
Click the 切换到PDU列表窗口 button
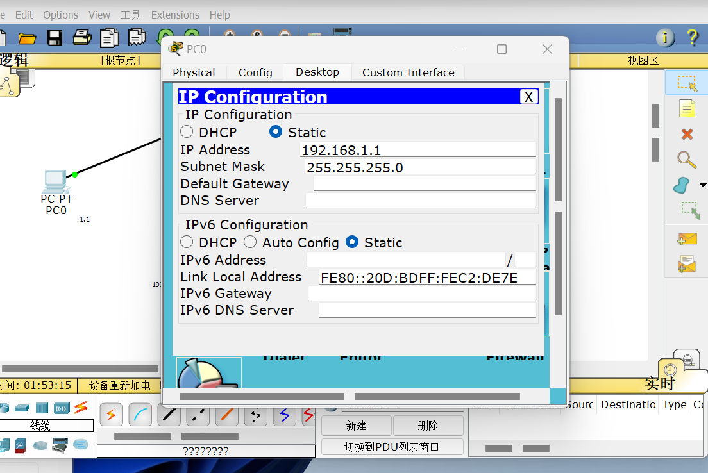click(x=392, y=447)
